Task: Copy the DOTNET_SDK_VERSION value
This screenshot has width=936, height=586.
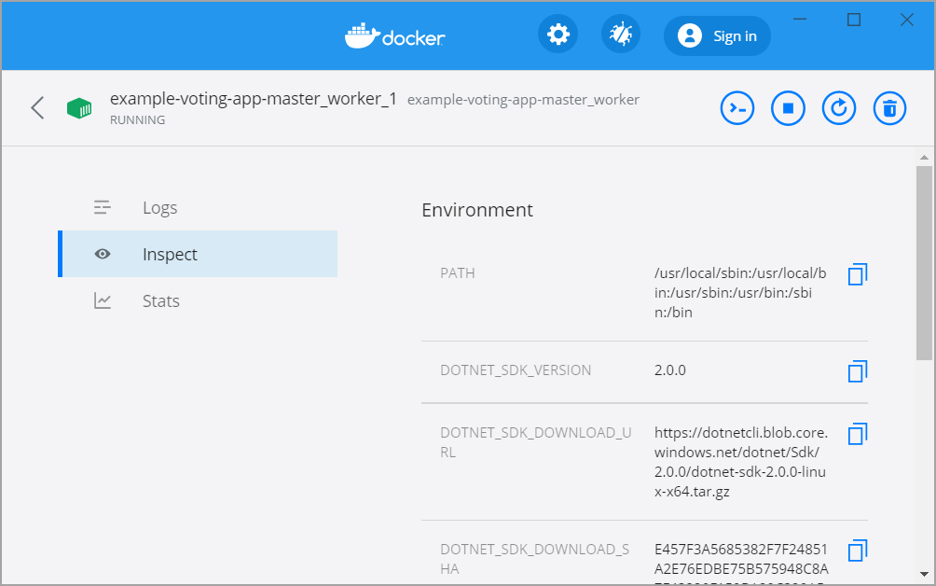Action: pyautogui.click(x=857, y=371)
